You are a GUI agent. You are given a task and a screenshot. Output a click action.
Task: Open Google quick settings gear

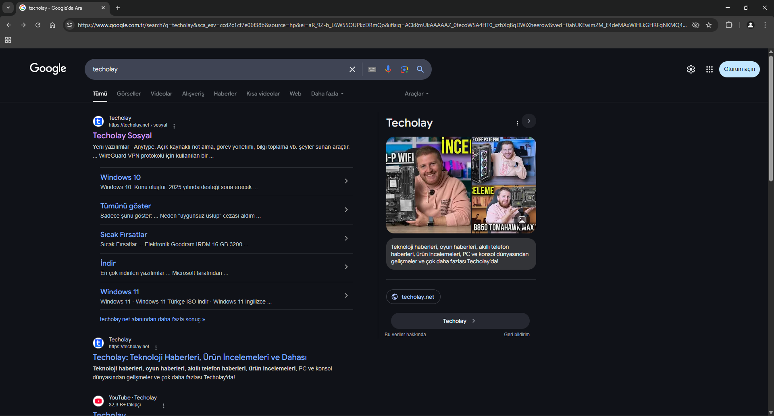[x=691, y=69]
